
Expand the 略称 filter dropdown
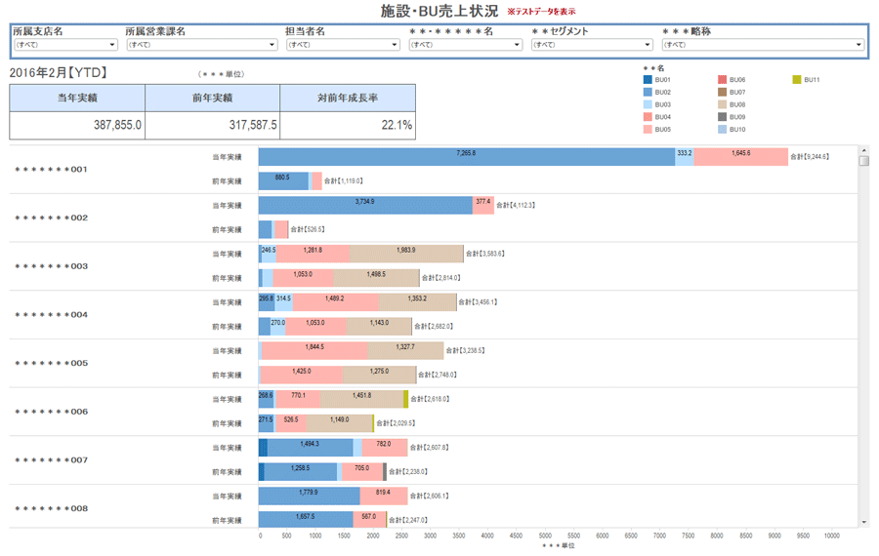click(x=763, y=45)
